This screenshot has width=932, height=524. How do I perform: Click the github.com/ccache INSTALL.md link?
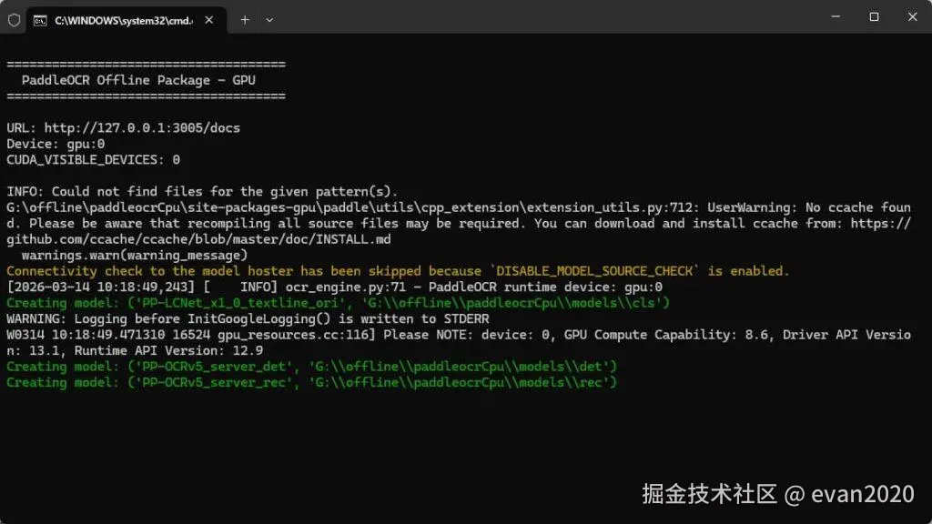click(x=198, y=239)
